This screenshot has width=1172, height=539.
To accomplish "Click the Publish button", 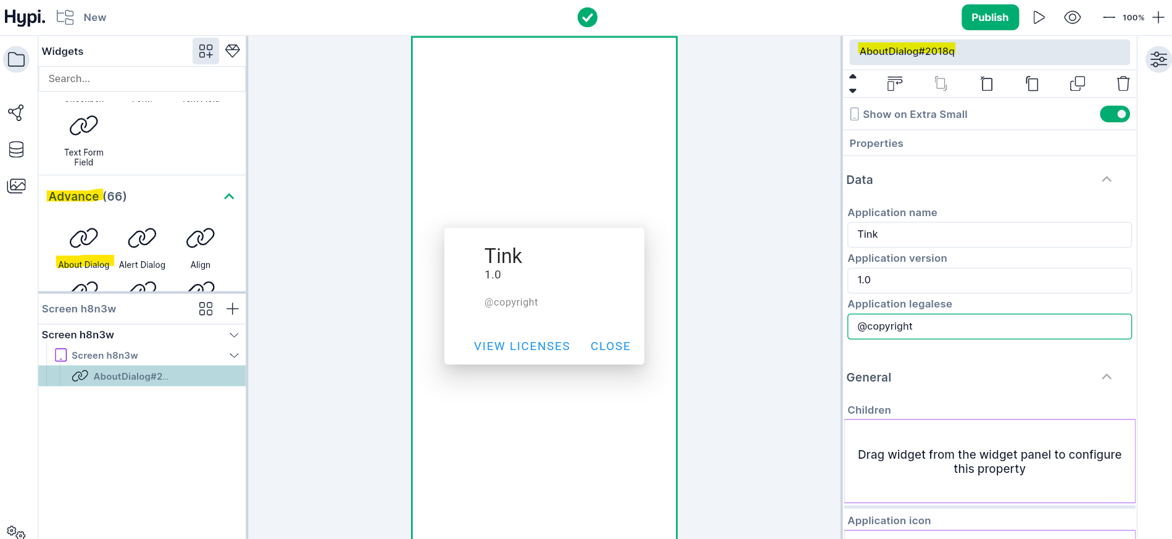I will pos(989,17).
